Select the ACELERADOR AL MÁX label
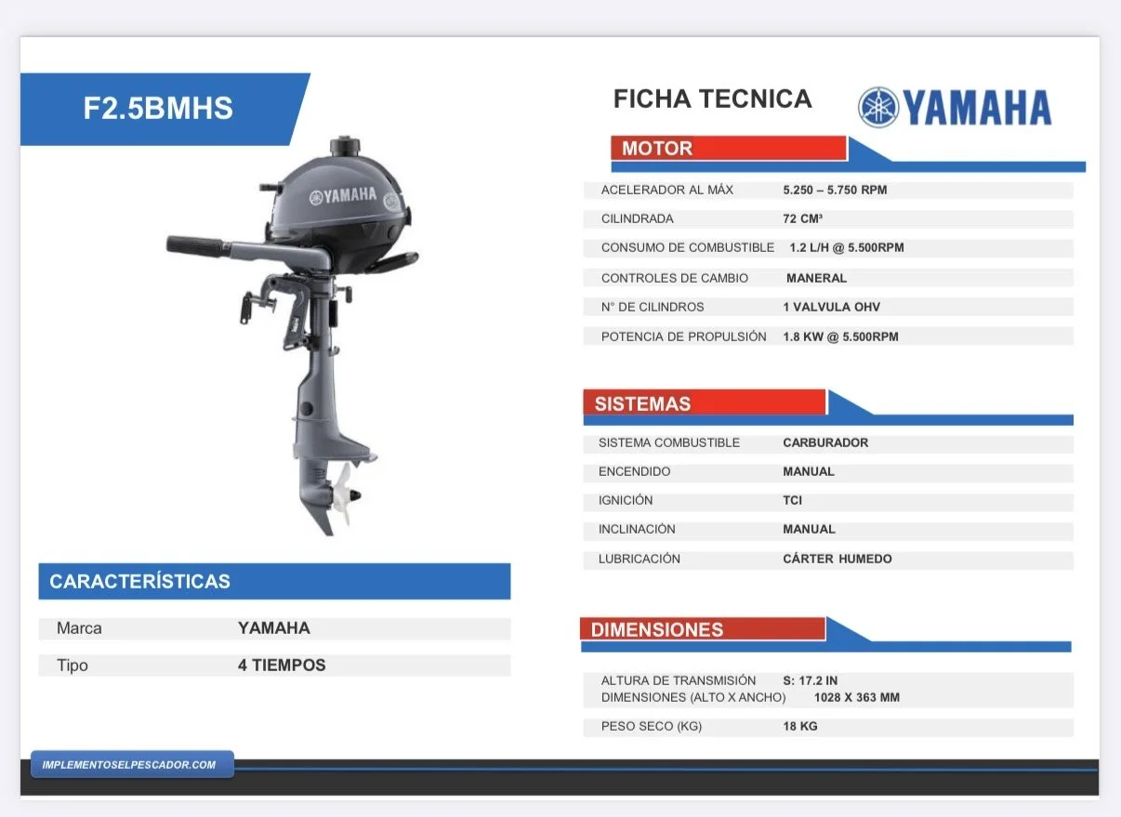The image size is (1121, 817). [x=667, y=190]
